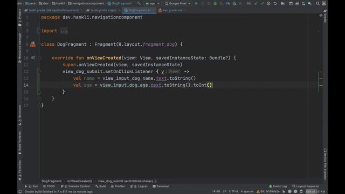Open the Google Pixel device dropdown
Viewport: 345px width, 194px height.
177,3
